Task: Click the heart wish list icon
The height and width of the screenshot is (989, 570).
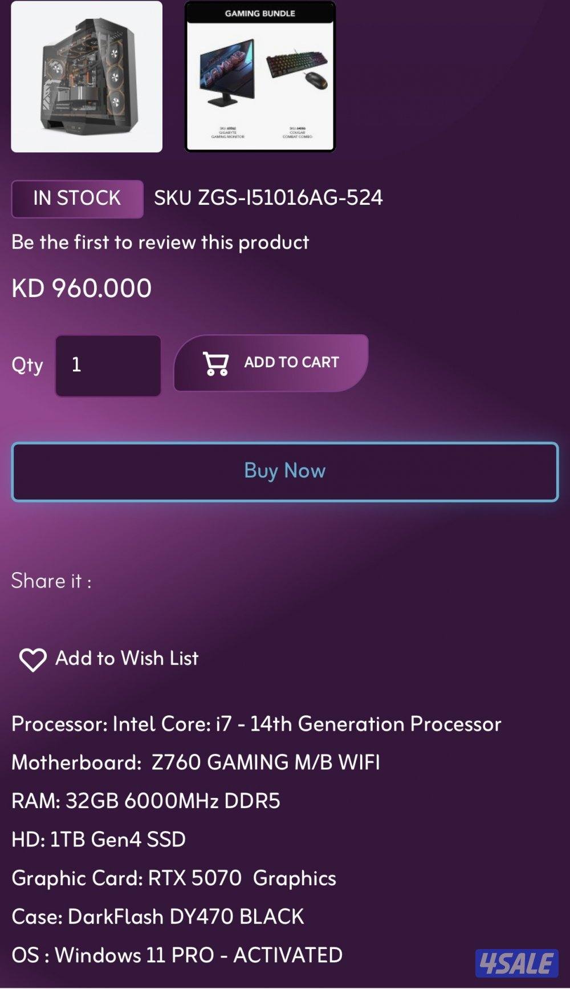Action: click(32, 660)
